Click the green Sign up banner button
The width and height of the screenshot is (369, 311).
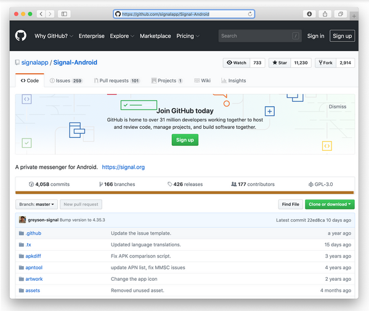click(x=185, y=140)
